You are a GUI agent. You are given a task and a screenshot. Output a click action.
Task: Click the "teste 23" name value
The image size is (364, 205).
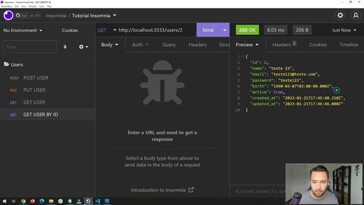pos(281,68)
